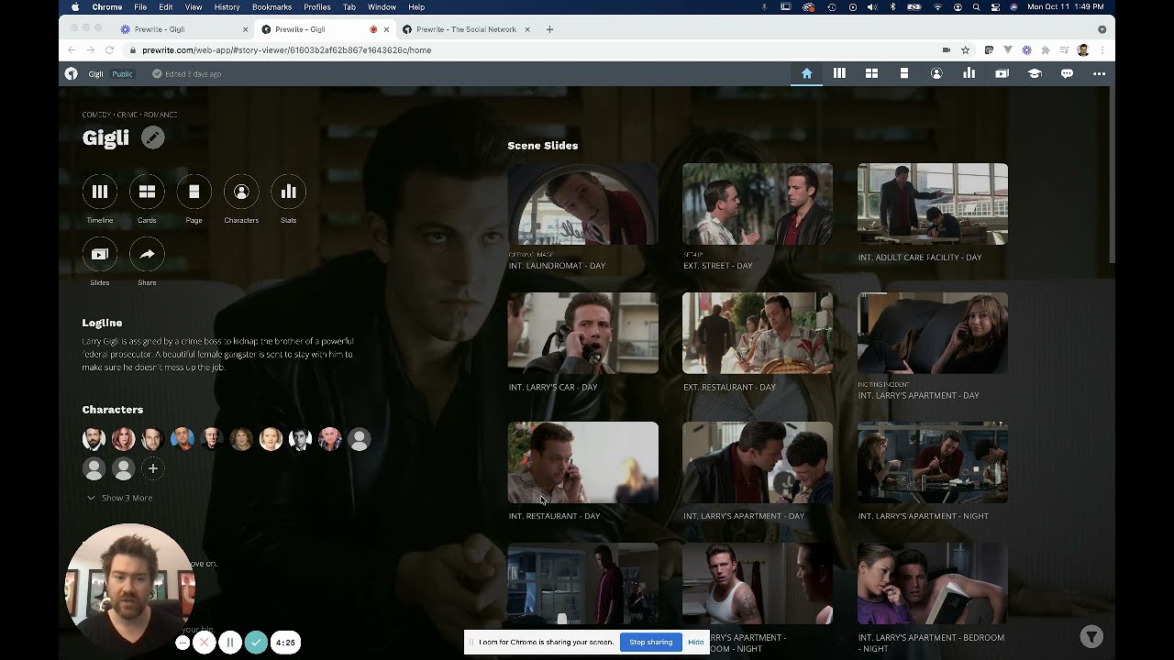The width and height of the screenshot is (1174, 660).
Task: Select the first character avatar
Action: 94,439
